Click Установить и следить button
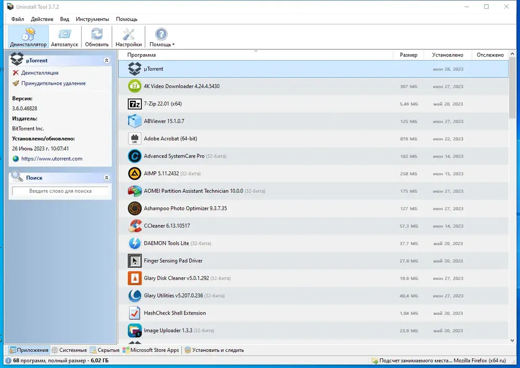The image size is (520, 368). tap(214, 350)
